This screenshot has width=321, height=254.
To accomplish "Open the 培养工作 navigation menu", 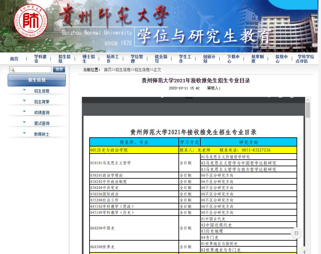I will click(113, 59).
